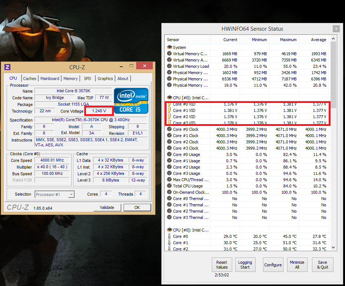The height and width of the screenshot is (286, 345).
Task: Click the Technology value 22 nm
Action: pos(45,111)
